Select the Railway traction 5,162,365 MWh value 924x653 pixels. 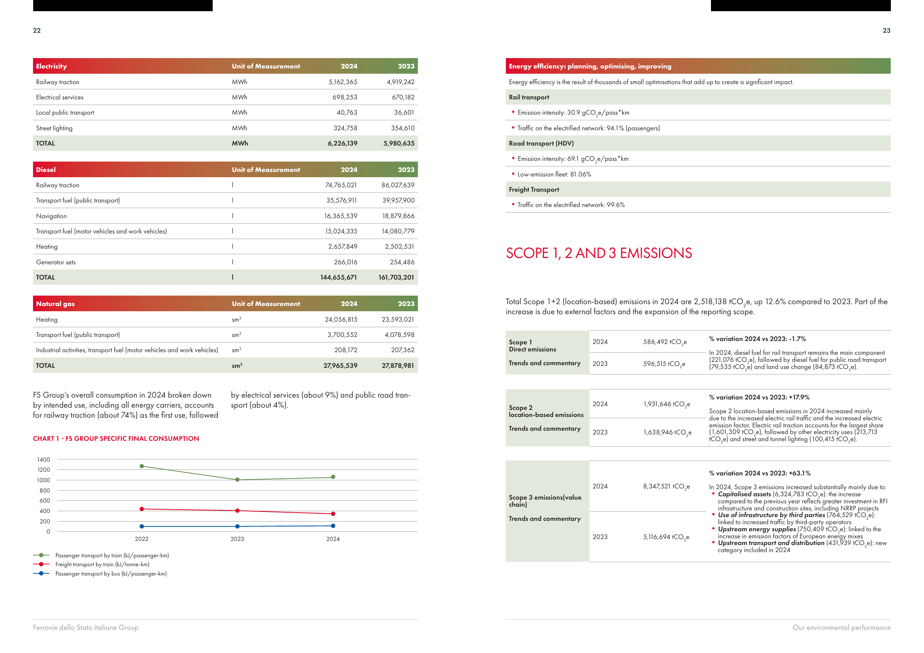click(343, 82)
